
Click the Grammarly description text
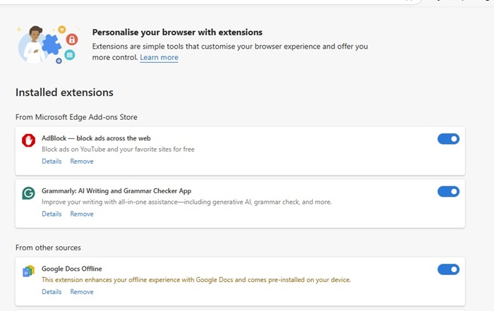(186, 202)
